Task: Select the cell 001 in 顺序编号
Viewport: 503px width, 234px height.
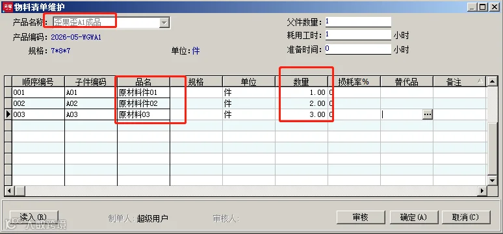Action: click(38, 93)
